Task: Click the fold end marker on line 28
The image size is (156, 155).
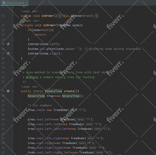Action: pos(13,58)
